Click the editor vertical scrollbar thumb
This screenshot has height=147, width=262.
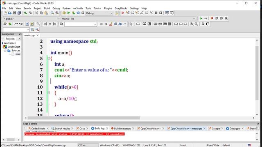[257, 73]
